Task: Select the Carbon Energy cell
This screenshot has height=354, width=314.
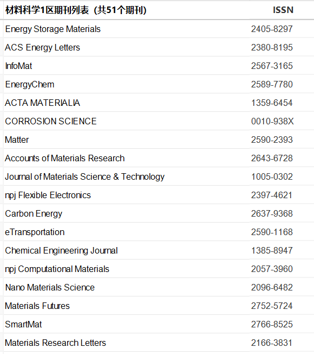Action: [34, 214]
